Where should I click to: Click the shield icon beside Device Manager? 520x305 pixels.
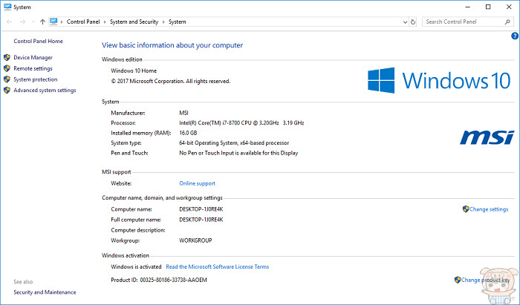(7, 57)
